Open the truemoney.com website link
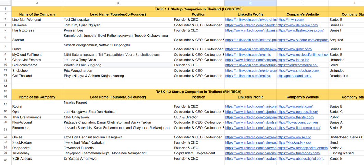This screenshot has height=165, width=364. (x=299, y=153)
